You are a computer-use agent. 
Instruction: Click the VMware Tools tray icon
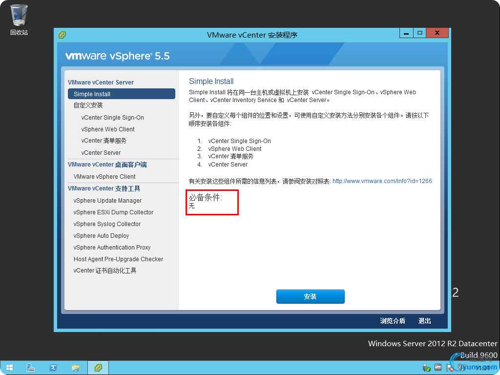(438, 368)
